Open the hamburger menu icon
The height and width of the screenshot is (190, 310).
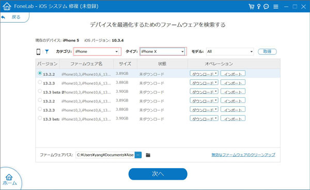(276, 7)
